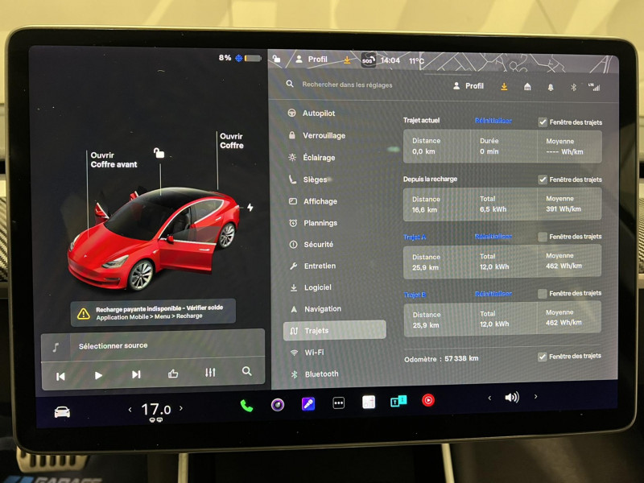This screenshot has height=483, width=644.
Task: Disable Fenêtre des trajets for Depuis la recharge
Action: [542, 179]
